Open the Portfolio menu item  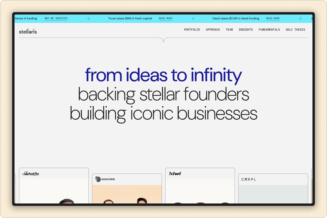[192, 30]
